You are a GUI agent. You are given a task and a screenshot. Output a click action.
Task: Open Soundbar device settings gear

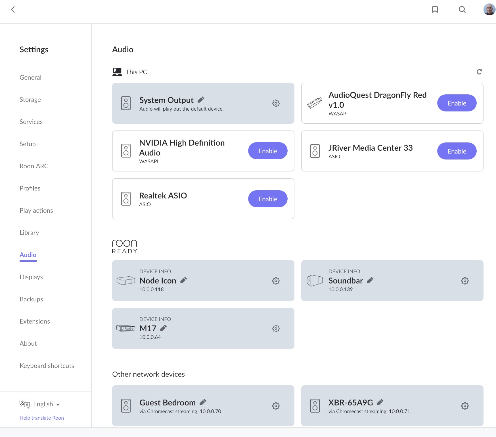click(x=465, y=281)
